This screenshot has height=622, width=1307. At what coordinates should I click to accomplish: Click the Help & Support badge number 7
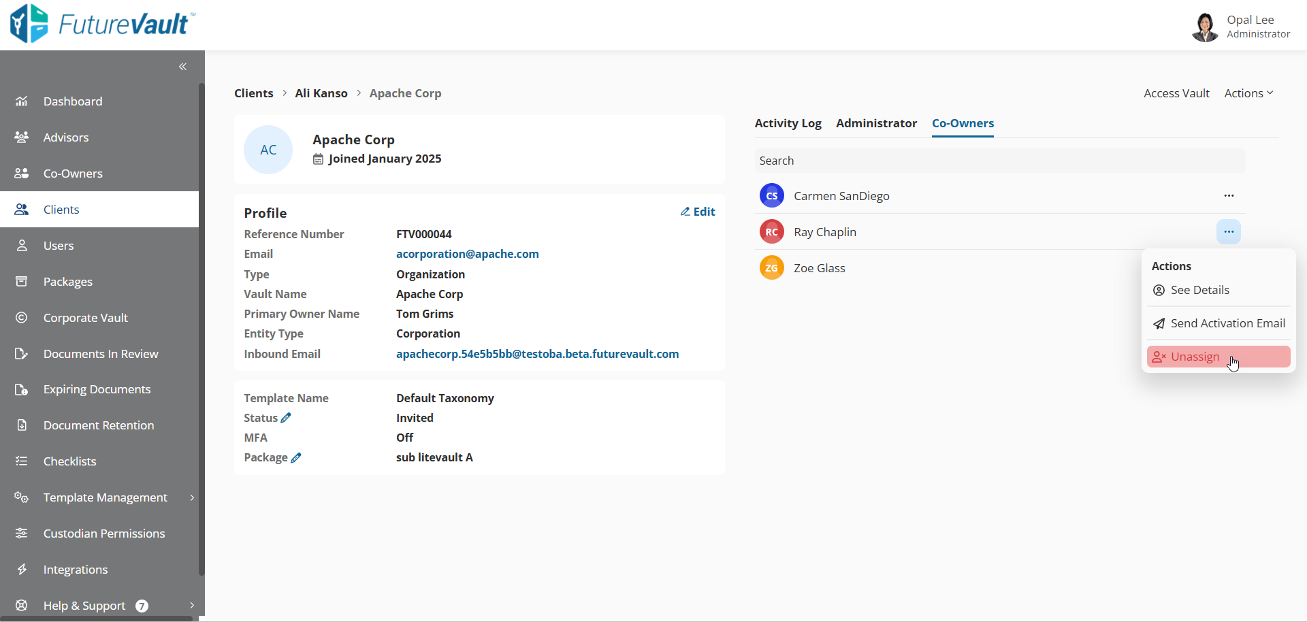142,606
